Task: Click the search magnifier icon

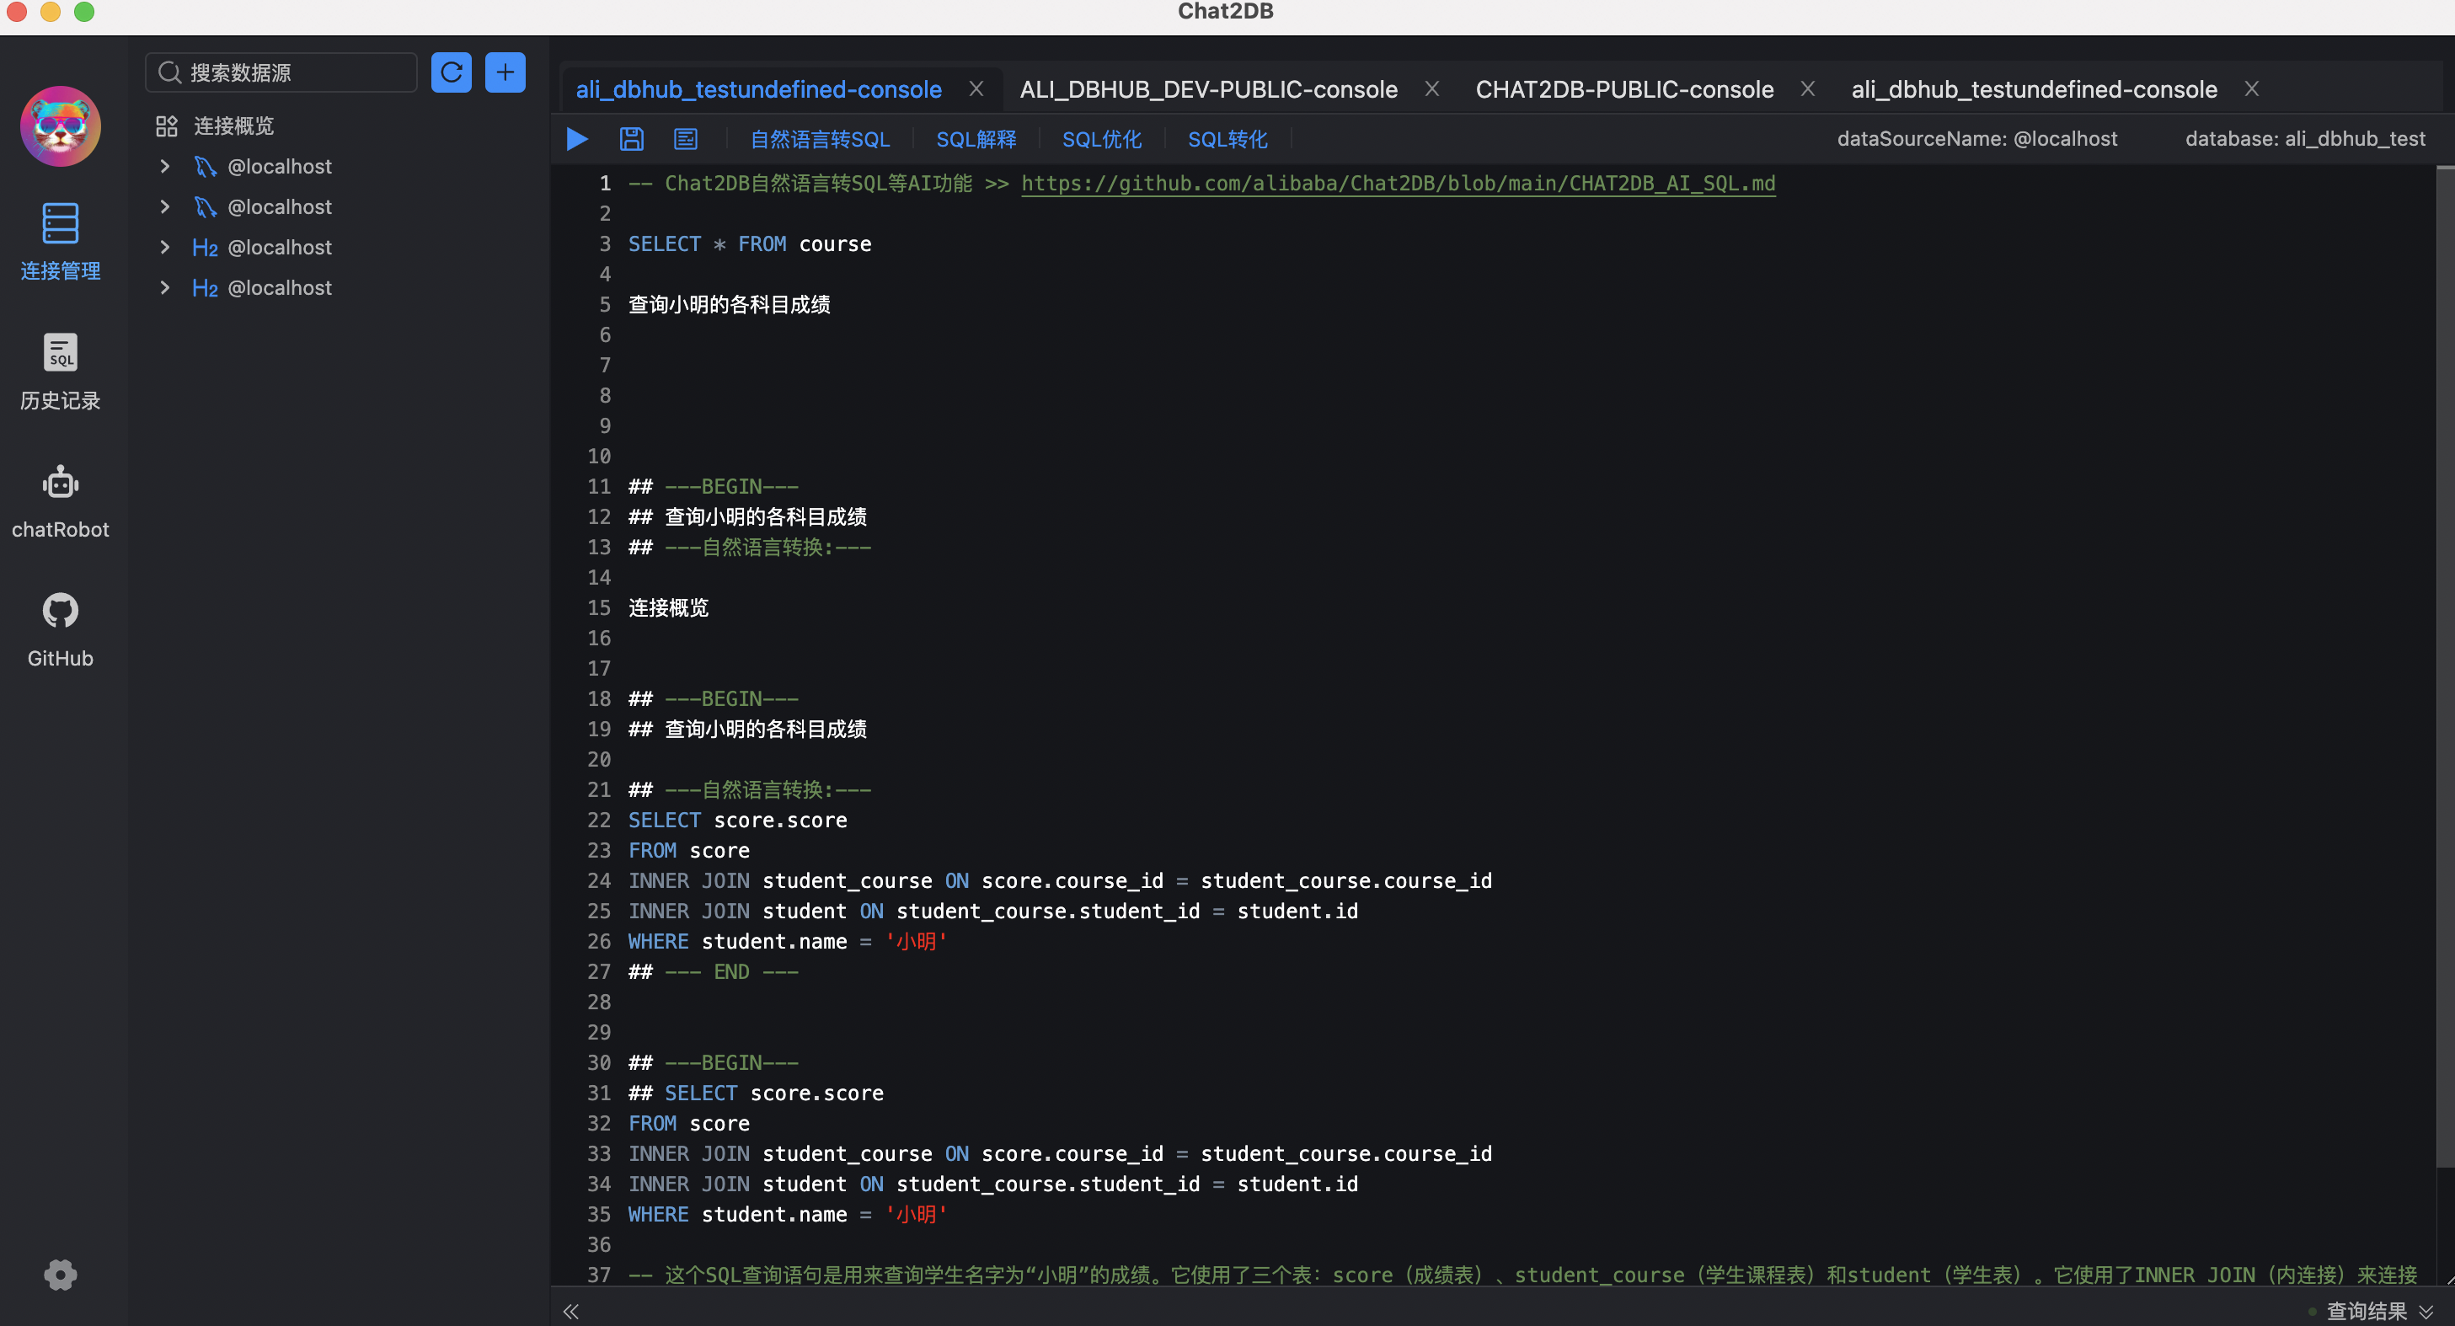Action: click(x=169, y=72)
